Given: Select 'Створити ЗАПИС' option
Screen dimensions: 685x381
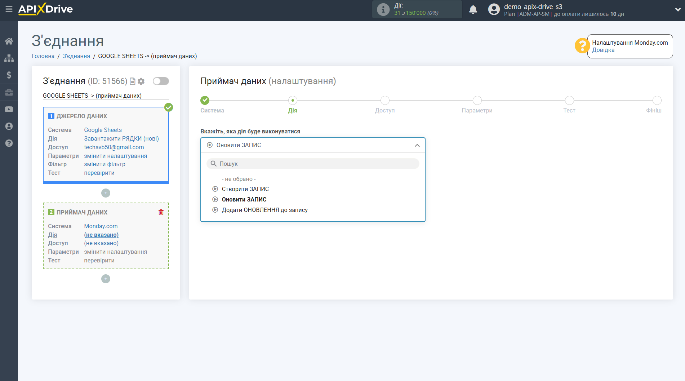Looking at the screenshot, I should [x=245, y=189].
